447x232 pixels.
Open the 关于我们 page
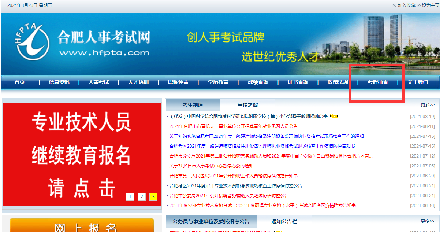pyautogui.click(x=417, y=82)
